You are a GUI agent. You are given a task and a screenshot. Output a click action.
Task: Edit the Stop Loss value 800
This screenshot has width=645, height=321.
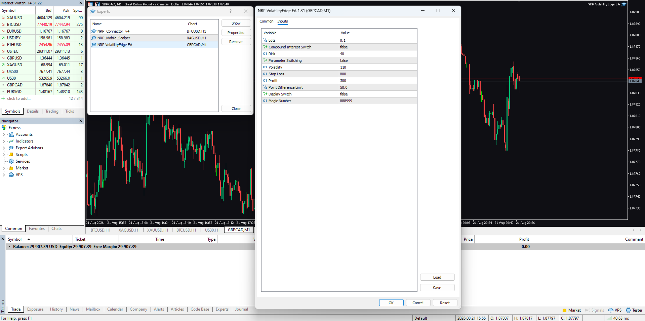pyautogui.click(x=378, y=74)
